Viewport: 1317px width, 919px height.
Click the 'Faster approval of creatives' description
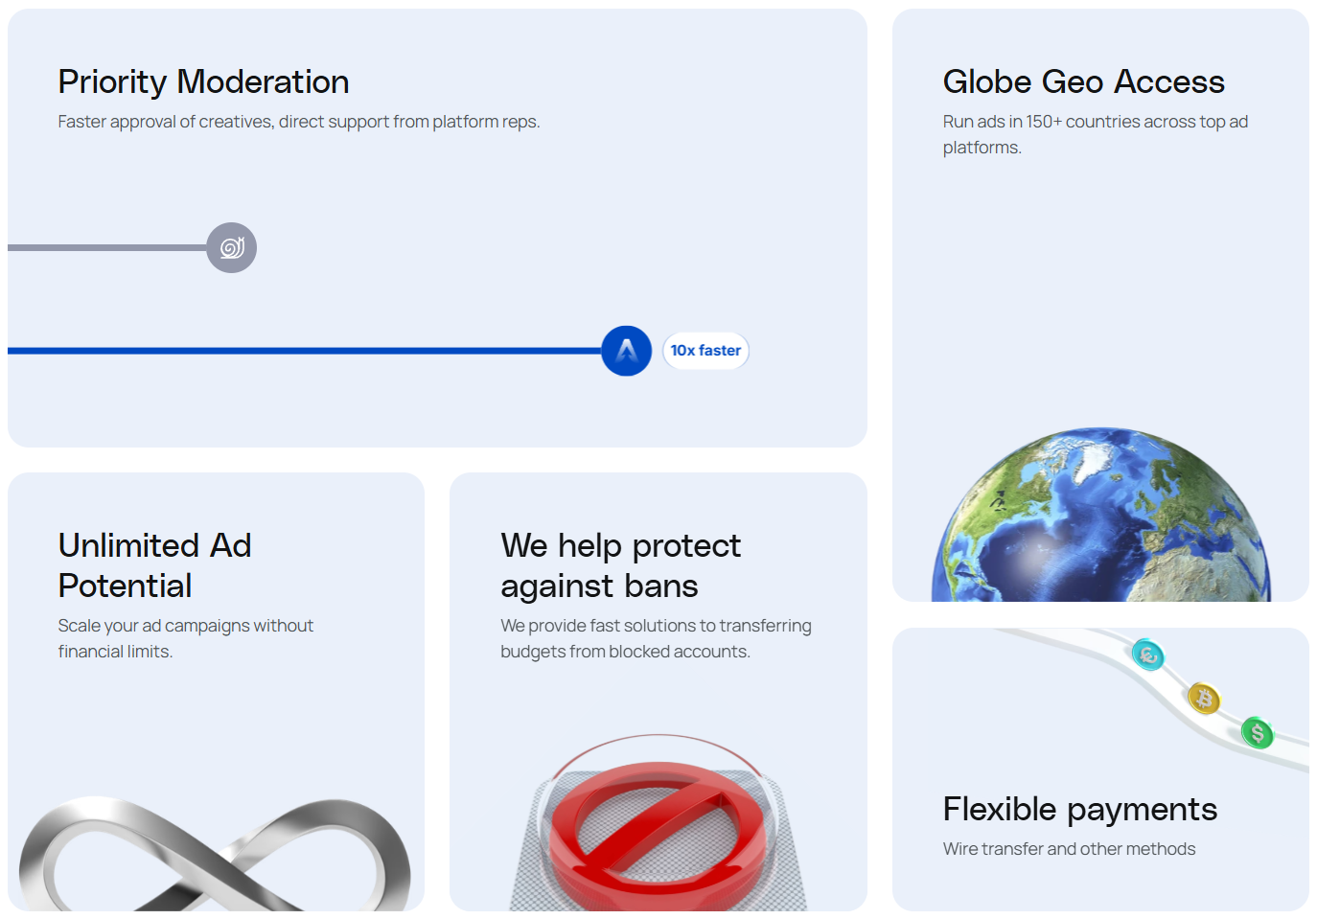(298, 122)
